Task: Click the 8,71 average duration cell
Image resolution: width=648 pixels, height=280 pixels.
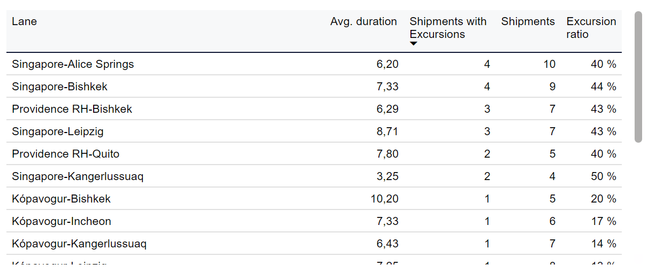Action: pos(387,131)
